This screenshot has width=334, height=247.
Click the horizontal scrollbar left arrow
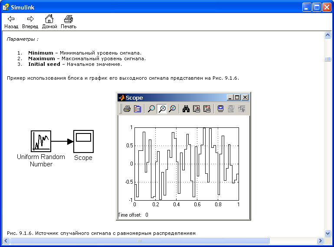pyautogui.click(x=6, y=240)
